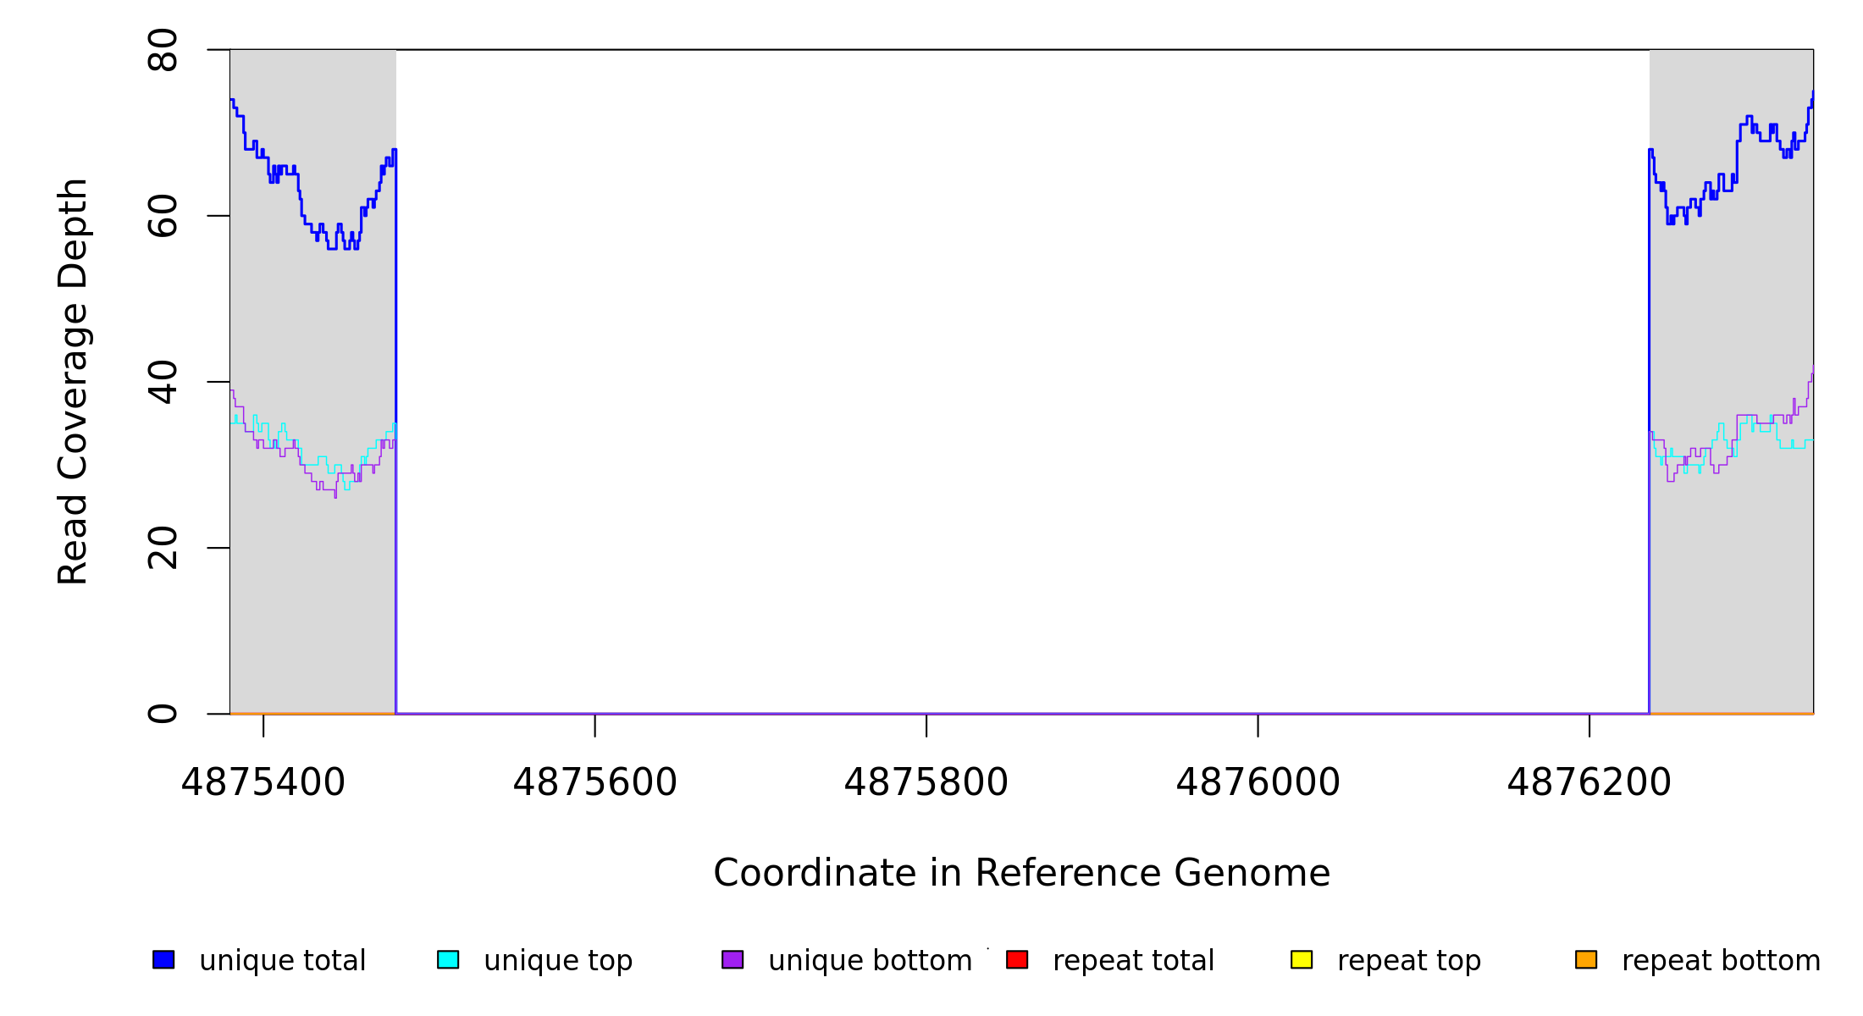Click the y-axis tick label 80
Image resolution: width=1863 pixels, height=1016 pixels.
163,50
